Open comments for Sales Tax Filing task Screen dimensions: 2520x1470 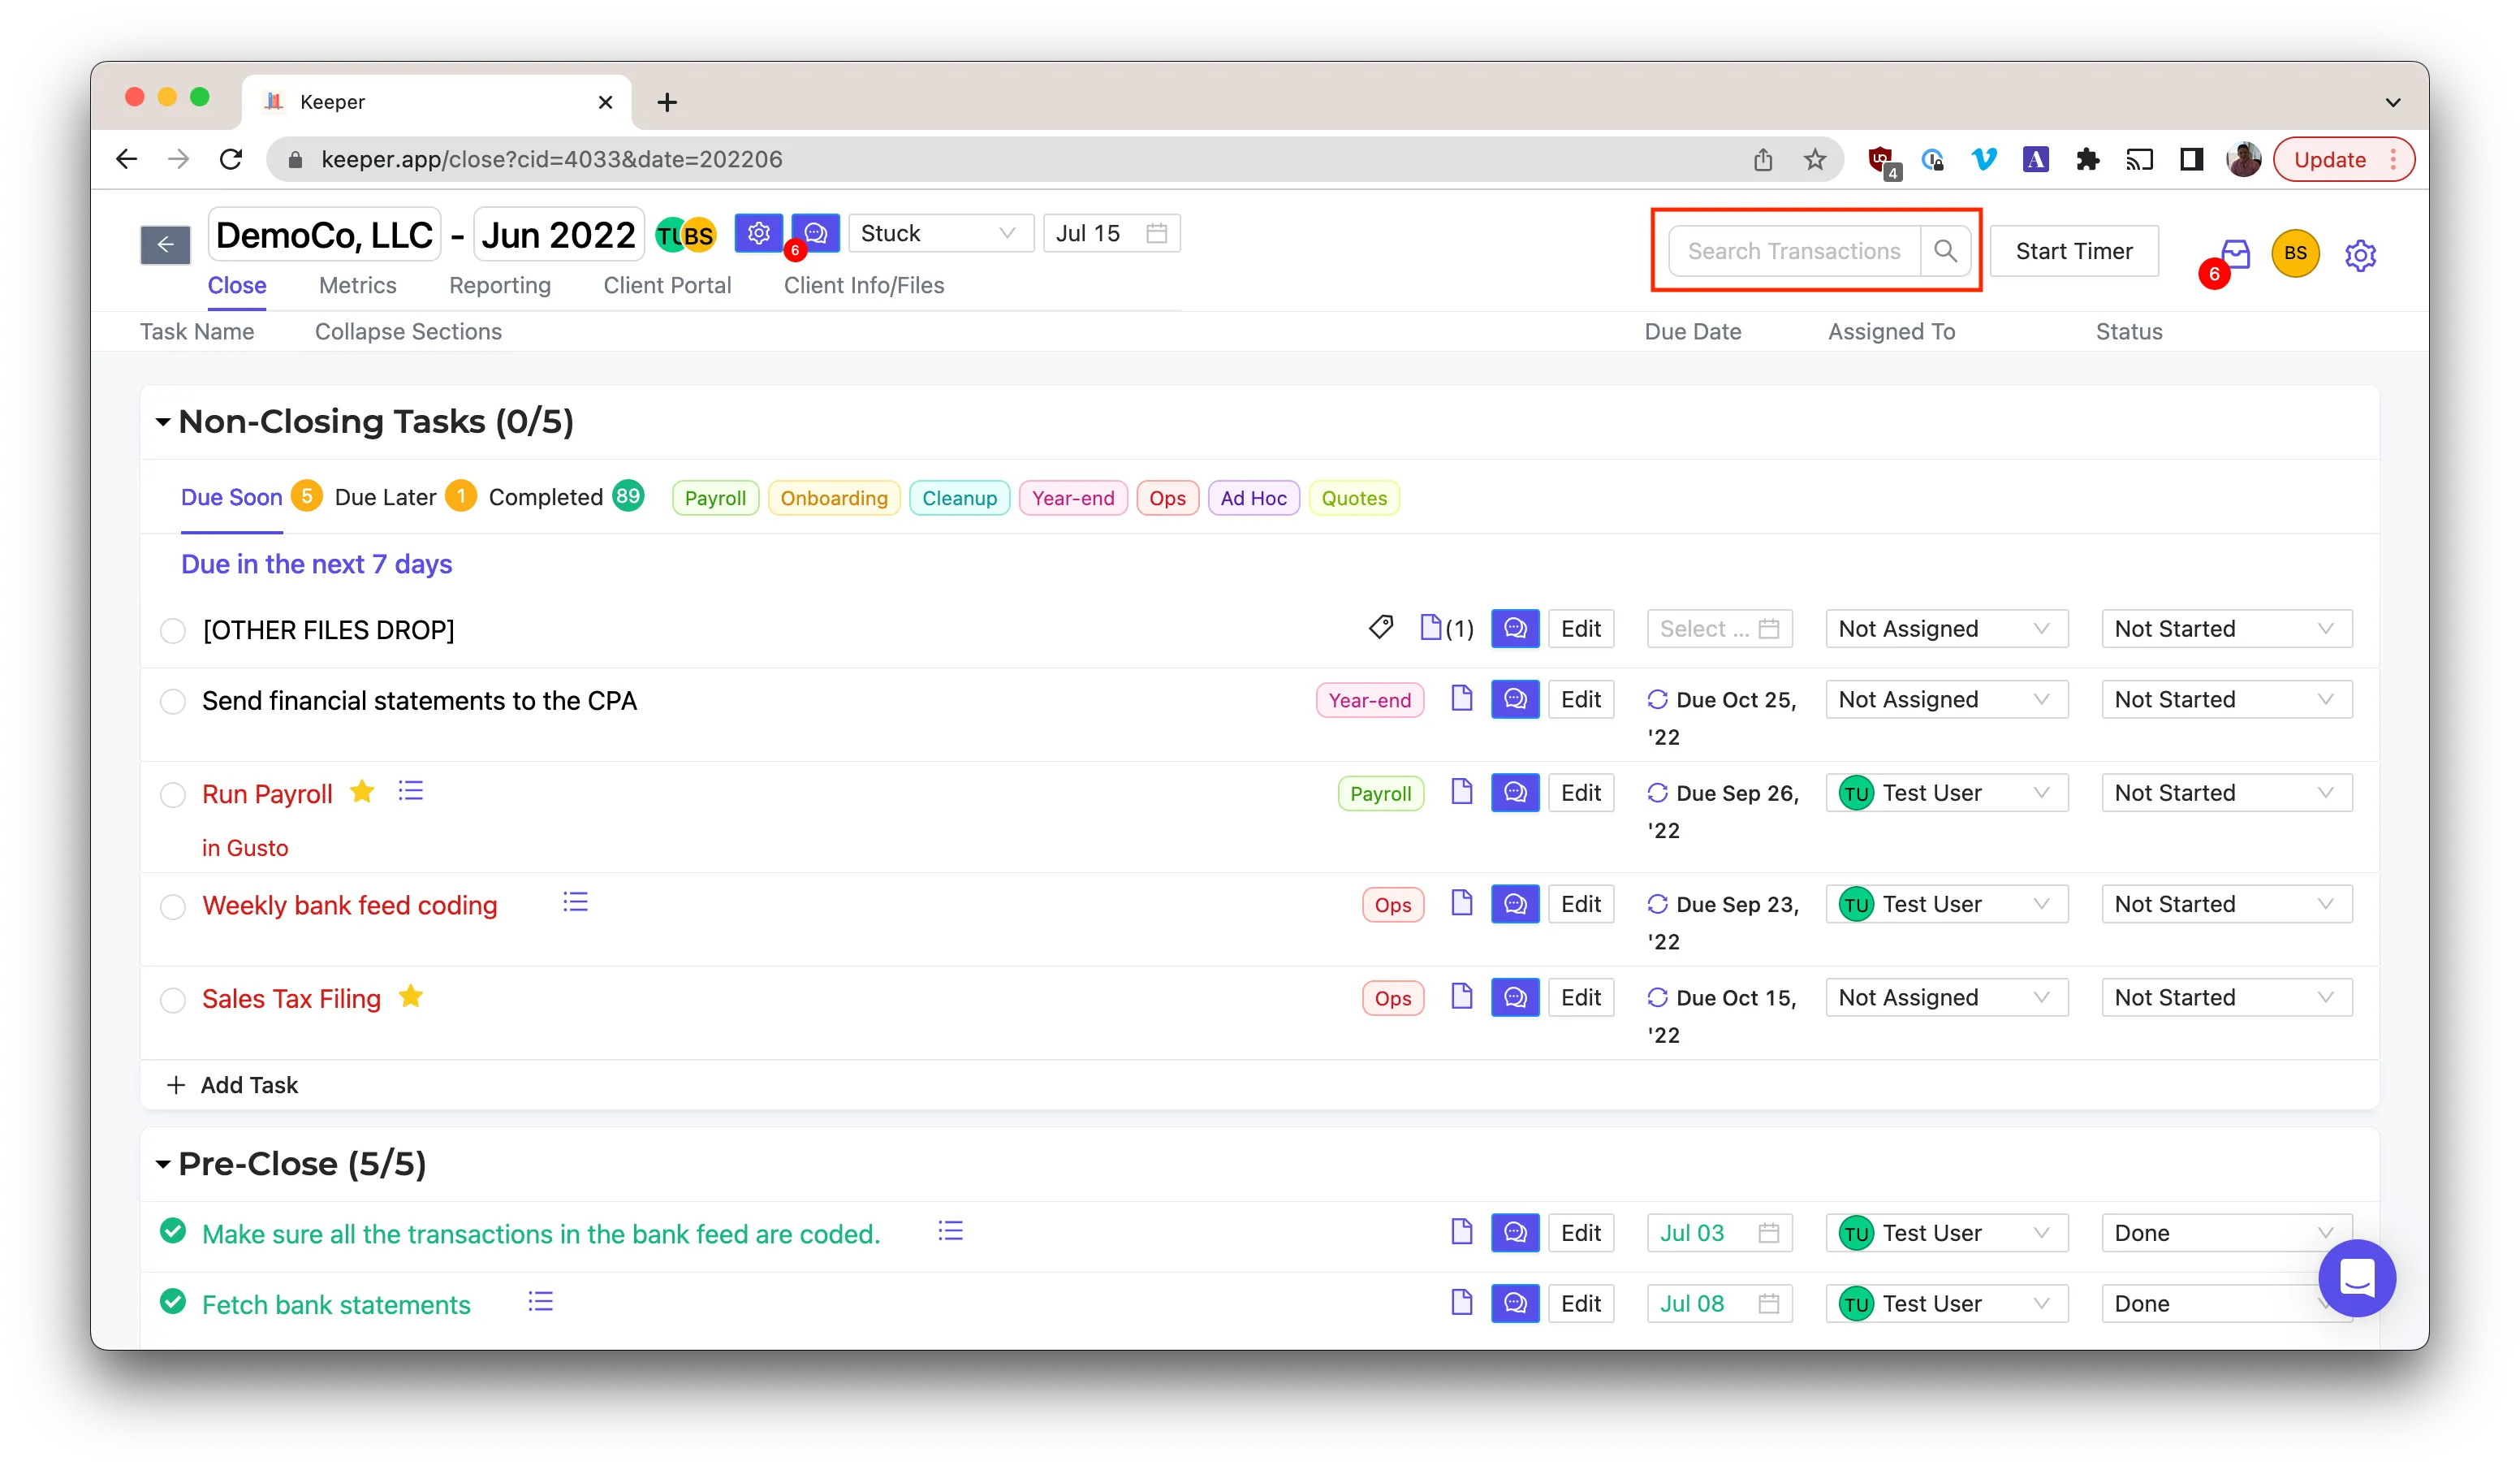[x=1515, y=997]
